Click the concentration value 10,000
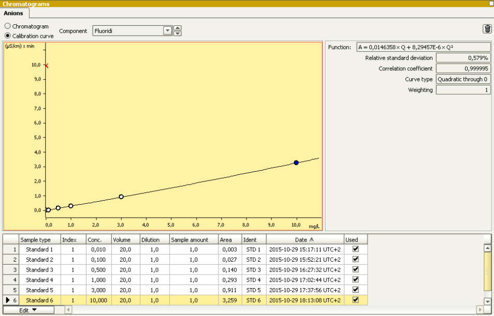This screenshot has height=316, width=494. [x=98, y=300]
